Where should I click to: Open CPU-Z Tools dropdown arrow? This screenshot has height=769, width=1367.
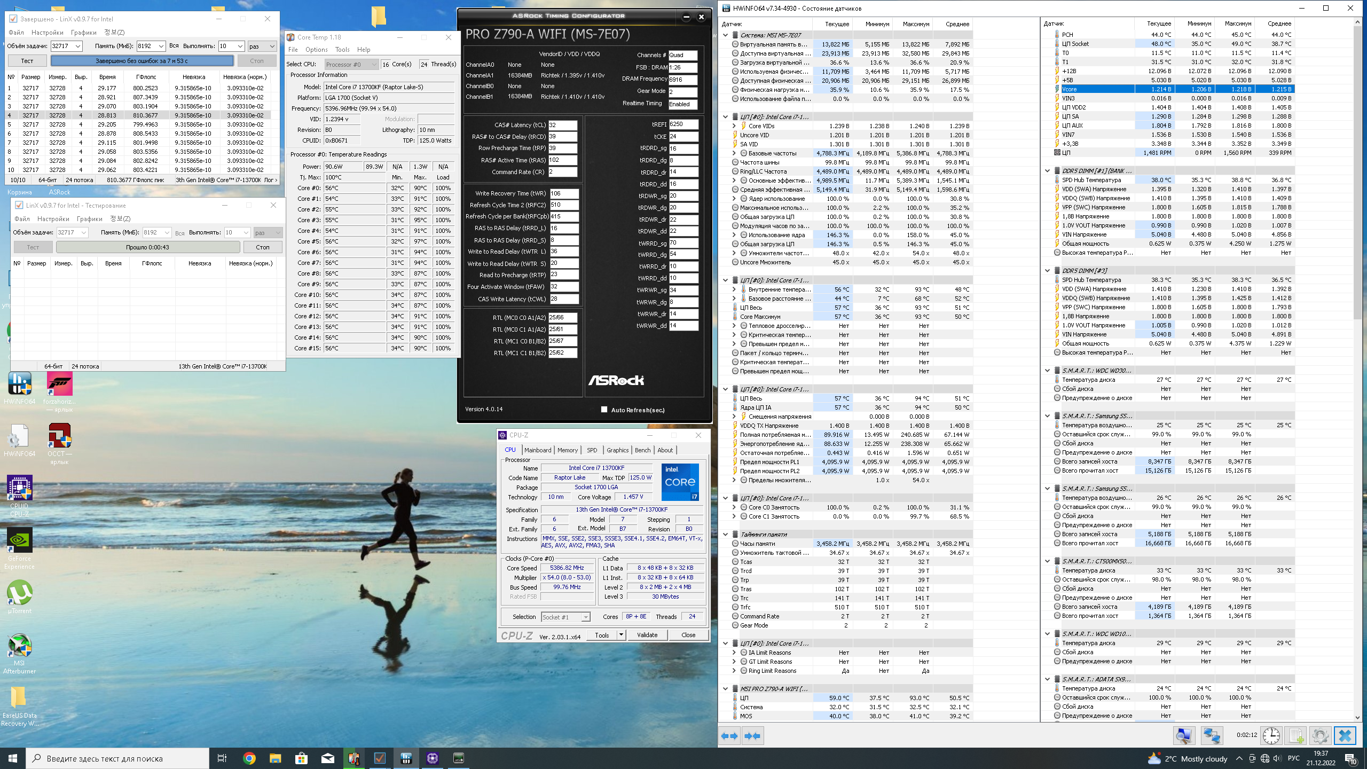click(x=621, y=635)
